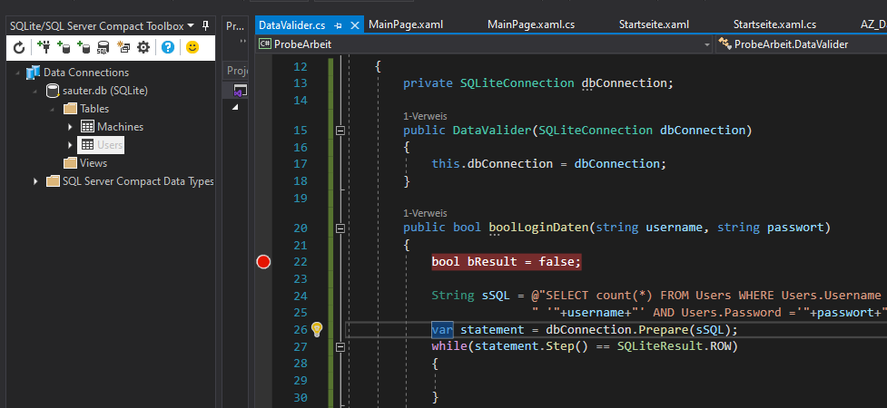Screen dimensions: 887x408
Task: Click the yellow smiley feedback icon
Action: coord(192,47)
